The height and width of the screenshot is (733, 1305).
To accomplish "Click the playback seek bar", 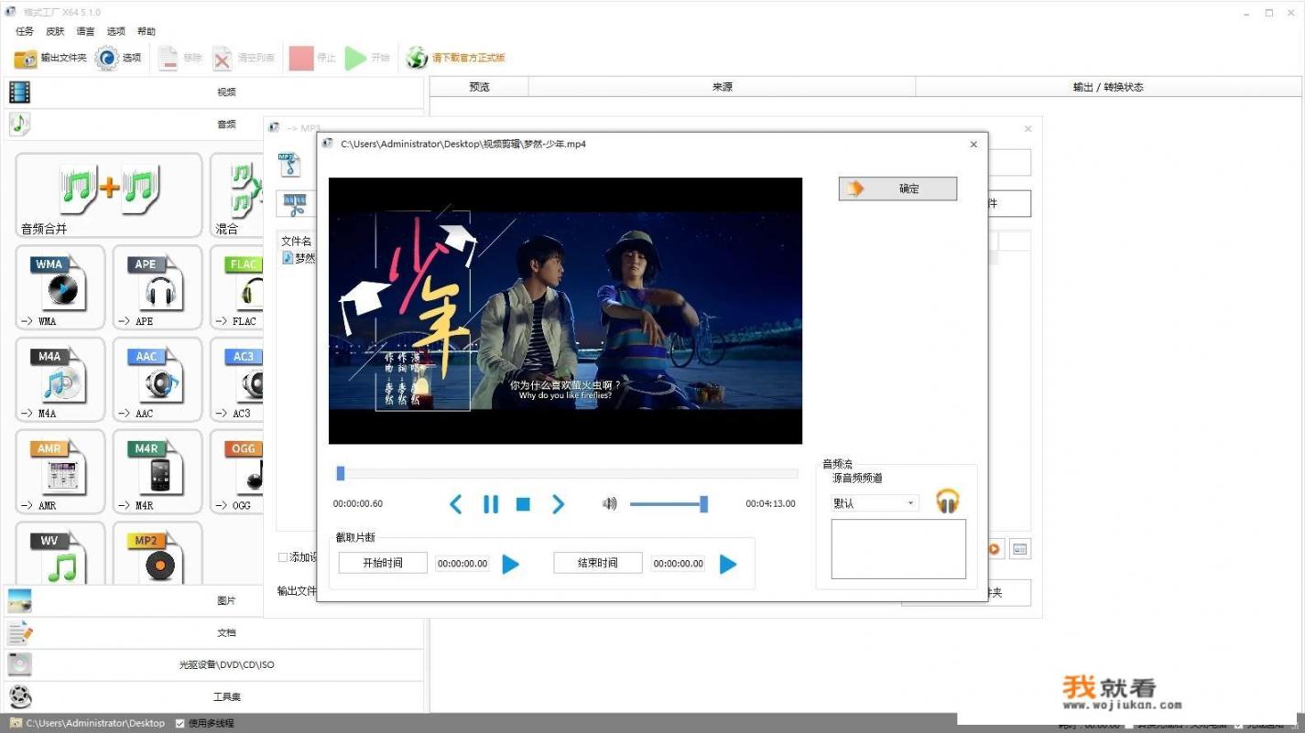I will pyautogui.click(x=567, y=473).
